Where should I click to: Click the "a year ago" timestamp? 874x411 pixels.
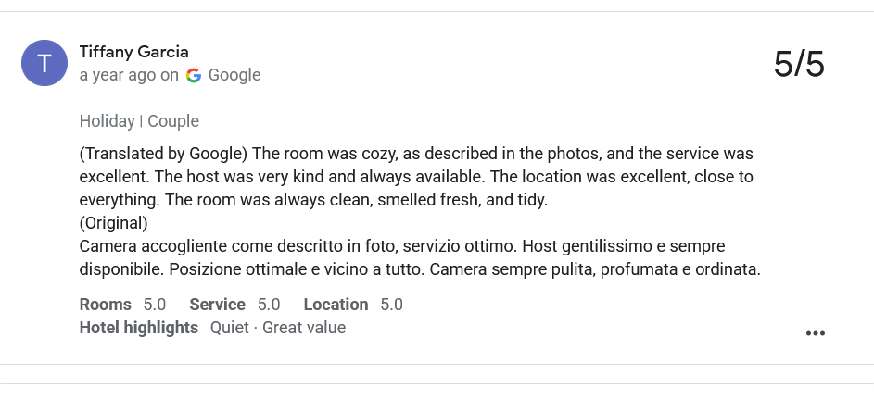(x=118, y=75)
